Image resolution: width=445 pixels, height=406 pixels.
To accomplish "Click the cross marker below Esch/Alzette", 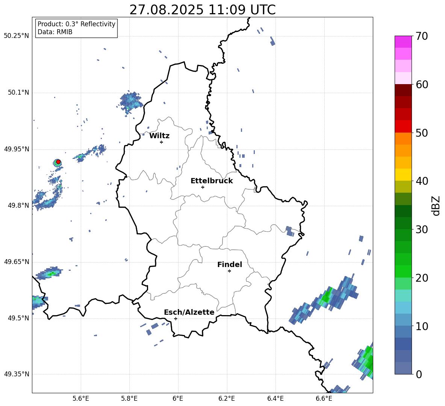I will 176,318.
